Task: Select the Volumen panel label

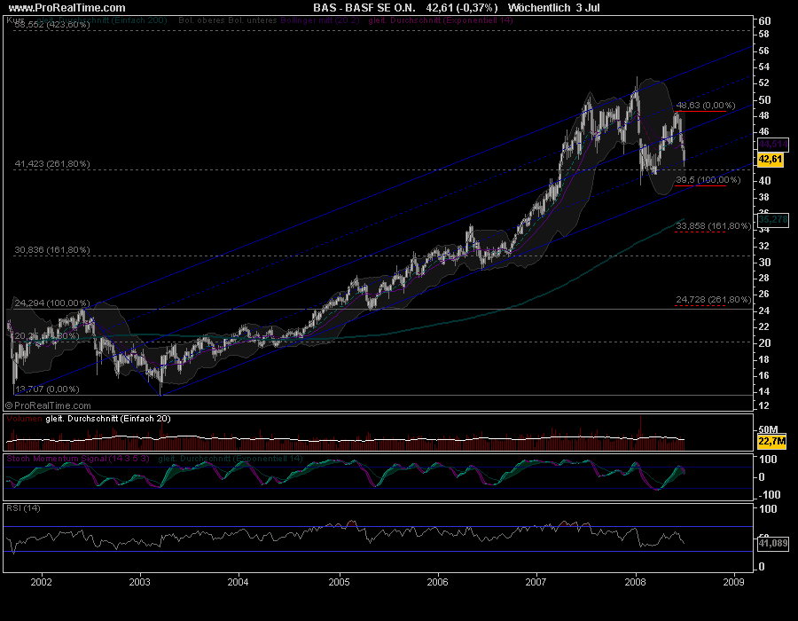Action: click(24, 419)
